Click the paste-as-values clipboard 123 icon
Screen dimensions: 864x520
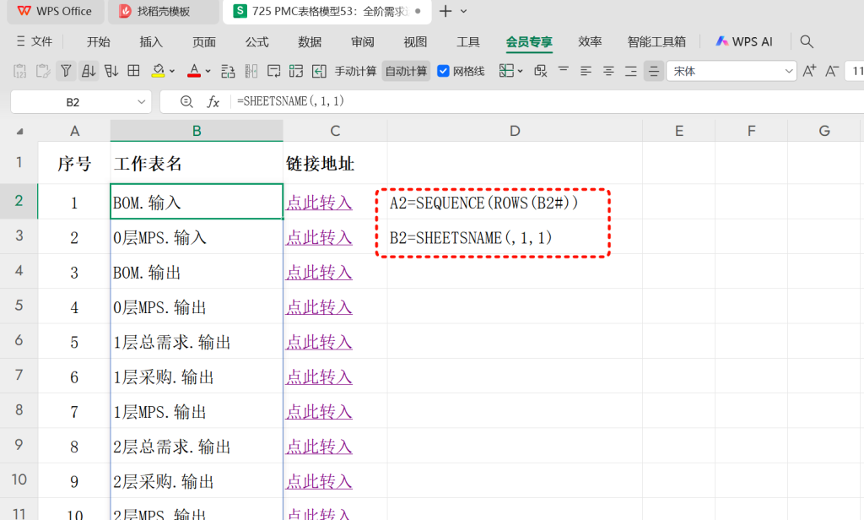point(20,71)
